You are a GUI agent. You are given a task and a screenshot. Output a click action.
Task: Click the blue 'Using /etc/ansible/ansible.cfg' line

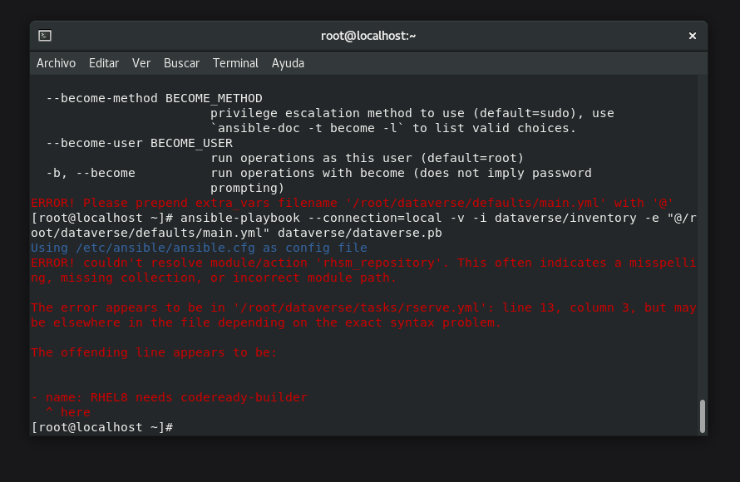coord(199,248)
